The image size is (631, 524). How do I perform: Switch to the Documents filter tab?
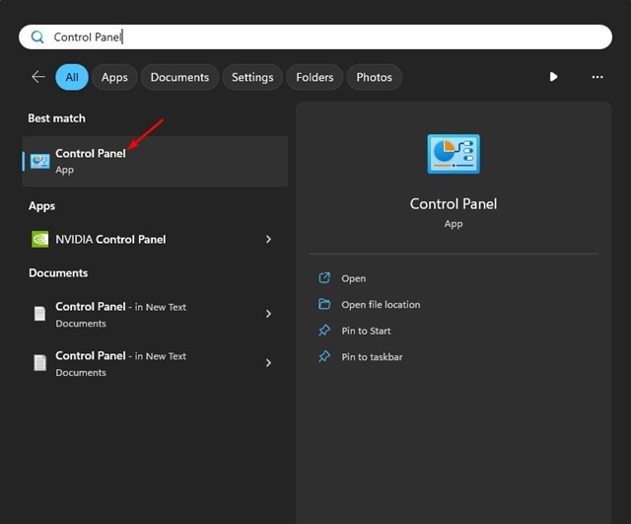coord(180,77)
